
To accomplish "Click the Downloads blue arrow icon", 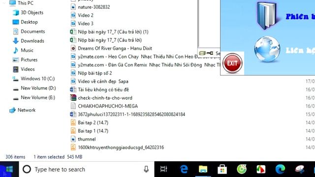I will click(x=16, y=41).
